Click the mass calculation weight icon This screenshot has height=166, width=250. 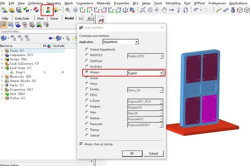tap(232, 10)
